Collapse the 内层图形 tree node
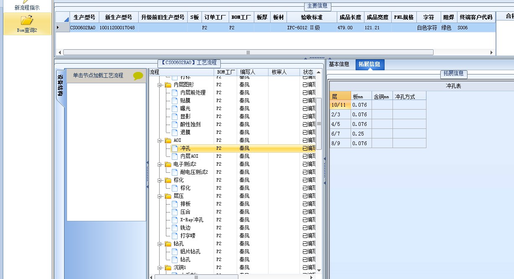Viewport: 514px width, 279px height. tap(160, 84)
